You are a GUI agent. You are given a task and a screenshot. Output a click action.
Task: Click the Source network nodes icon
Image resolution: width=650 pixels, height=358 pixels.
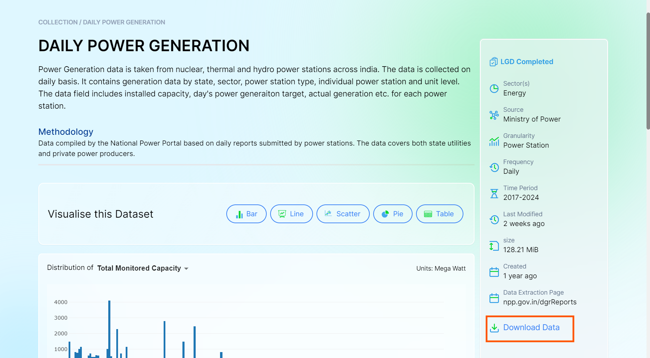tap(494, 115)
